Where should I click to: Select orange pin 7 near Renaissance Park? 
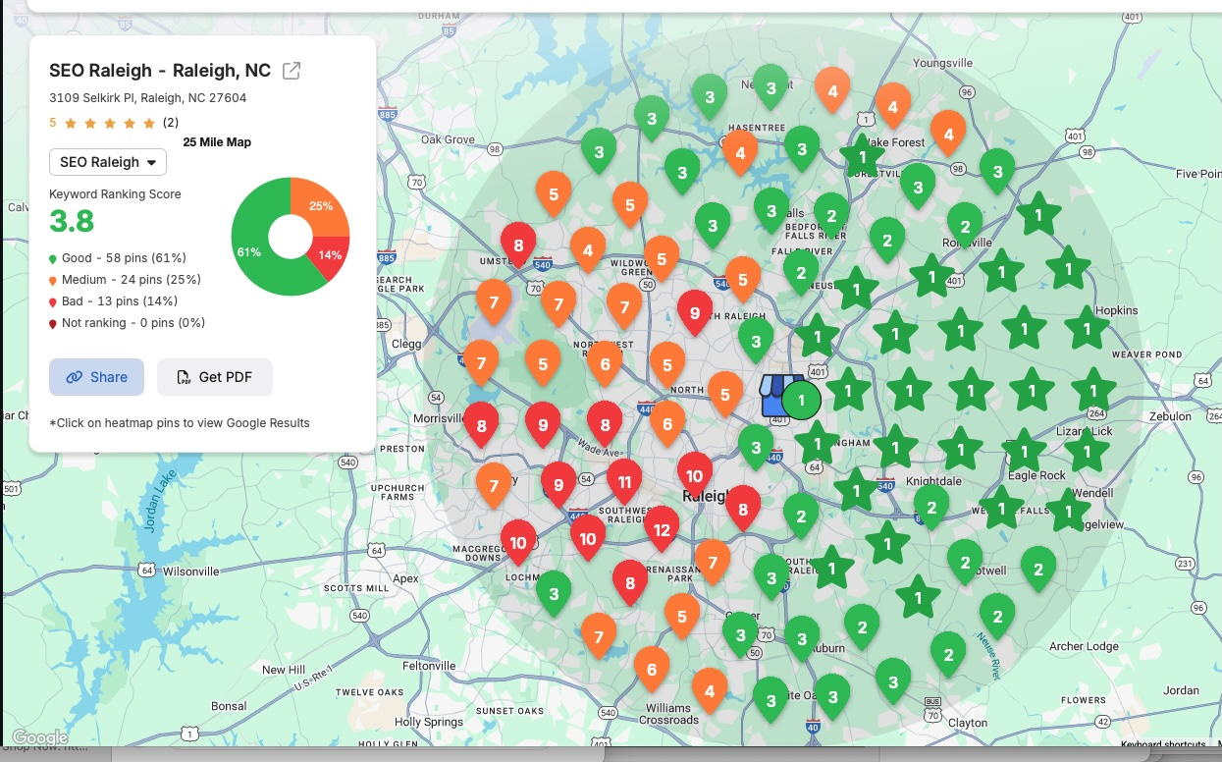(x=713, y=563)
